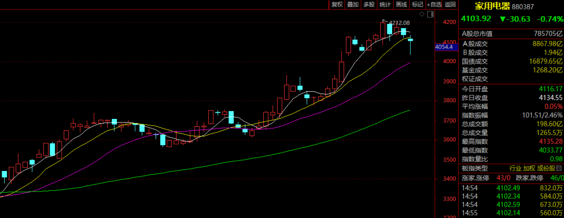The height and width of the screenshot is (218, 564).
Task: Click the 行业 type link
Action: [x=515, y=168]
